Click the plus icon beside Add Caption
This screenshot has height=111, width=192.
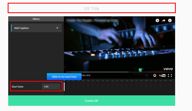tap(57, 28)
